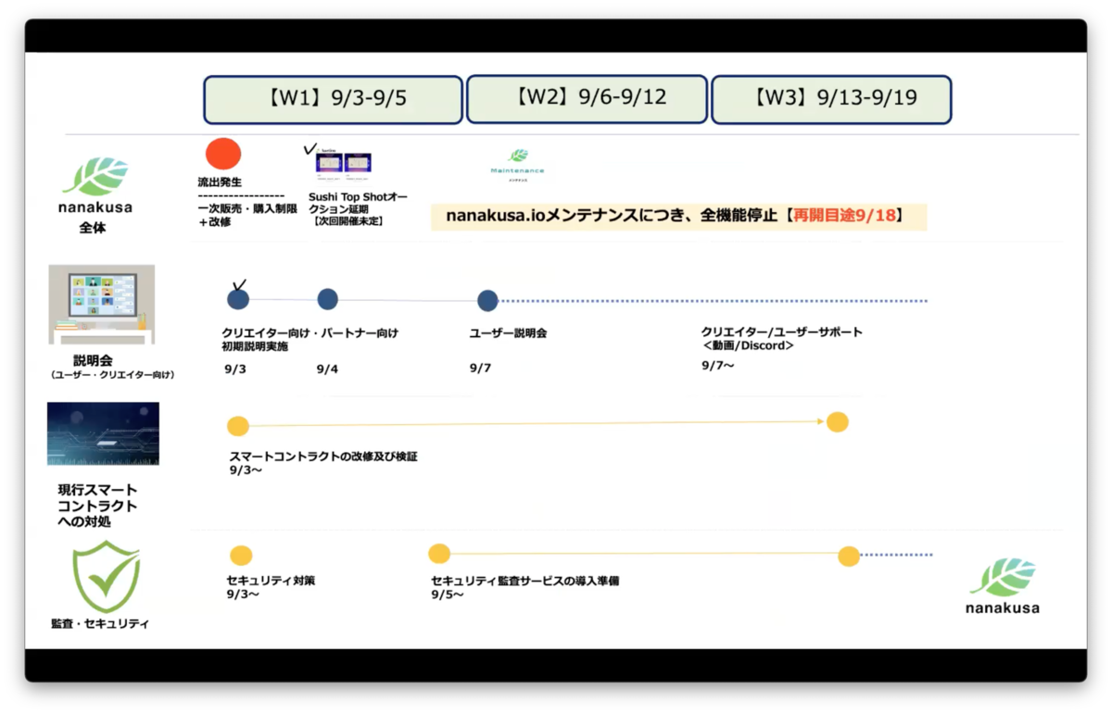
Task: Click the クリエイター/ユーザーサポート label
Action: (782, 331)
